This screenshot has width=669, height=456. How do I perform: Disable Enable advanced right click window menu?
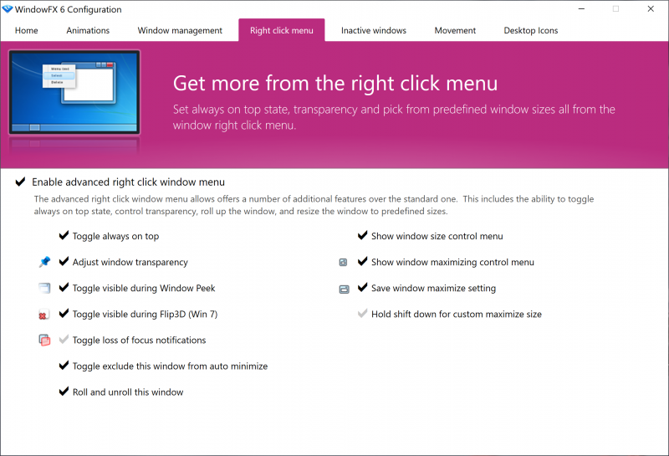coord(20,182)
